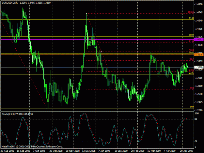Click the 1.3505 price axis label
This screenshot has width=204, height=153.
point(199,61)
